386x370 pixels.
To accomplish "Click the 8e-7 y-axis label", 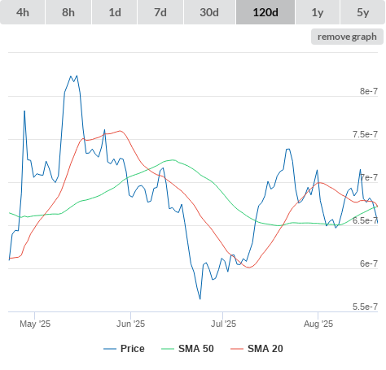I will (x=369, y=91).
